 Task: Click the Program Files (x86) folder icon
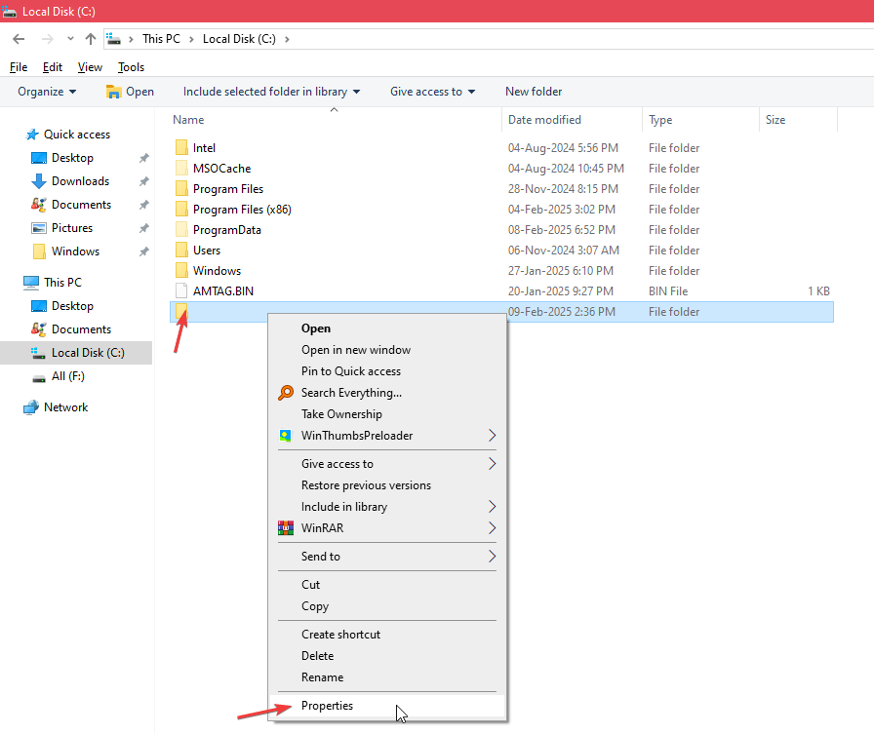tap(180, 210)
